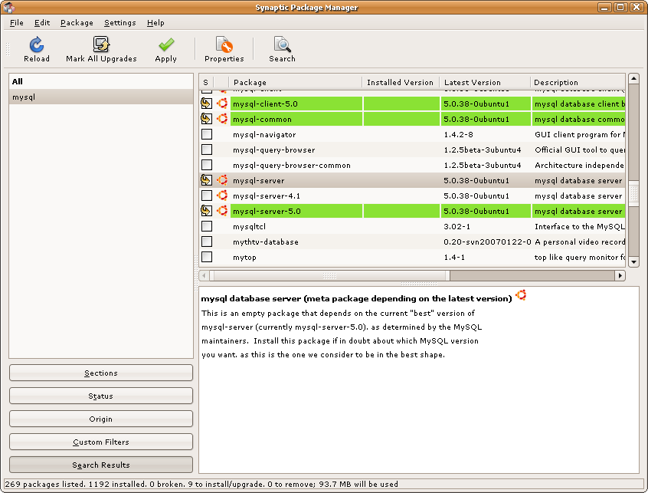Image resolution: width=648 pixels, height=493 pixels.
Task: Mark the mysql-server-4.1 checkbox
Action: 207,196
